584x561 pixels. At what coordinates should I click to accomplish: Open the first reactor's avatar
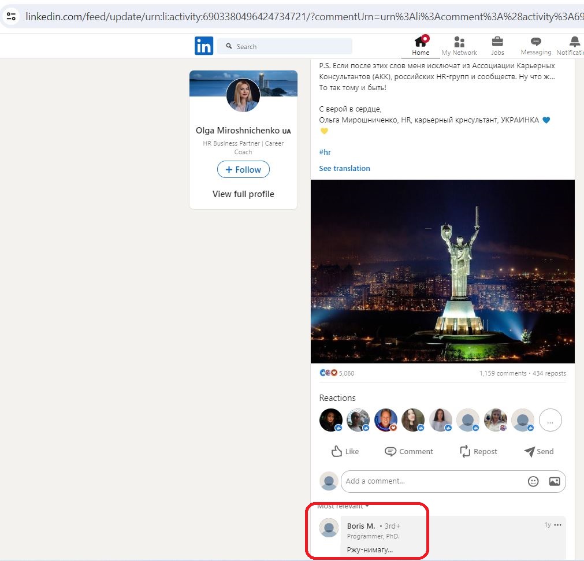click(331, 420)
